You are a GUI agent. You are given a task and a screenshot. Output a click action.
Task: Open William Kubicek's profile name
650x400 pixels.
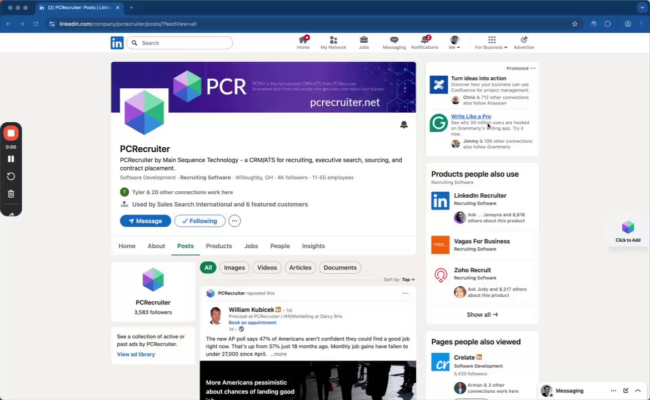coord(251,309)
